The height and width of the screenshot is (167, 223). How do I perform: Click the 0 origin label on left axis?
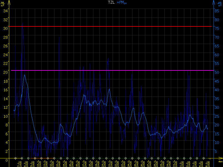(x=2, y=160)
